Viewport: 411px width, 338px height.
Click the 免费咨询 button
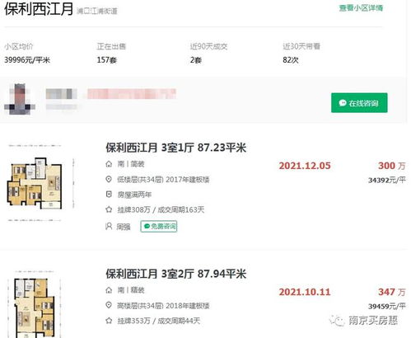pos(159,227)
